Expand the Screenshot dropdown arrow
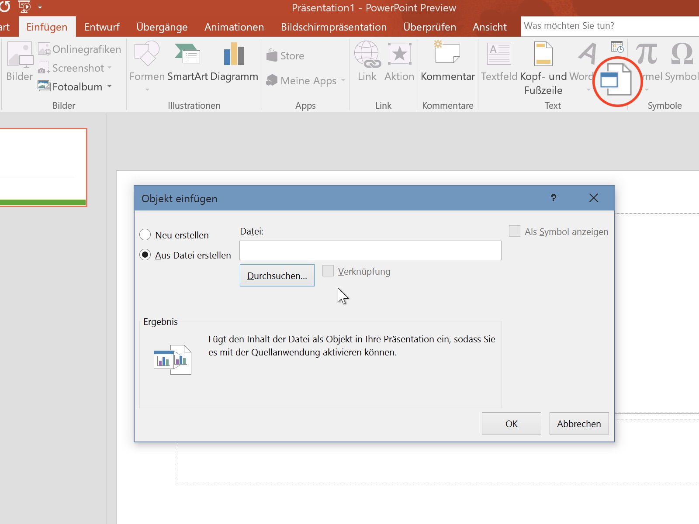This screenshot has width=699, height=524. 110,68
